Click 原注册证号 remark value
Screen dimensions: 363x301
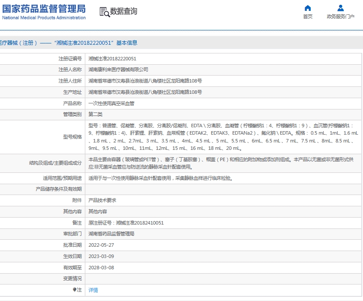point(126,223)
